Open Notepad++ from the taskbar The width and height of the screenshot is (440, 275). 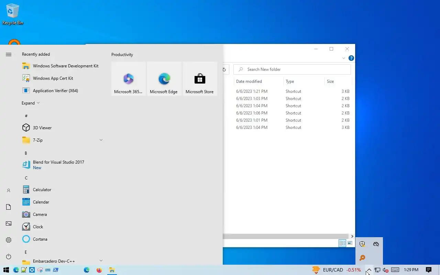[x=24, y=270]
